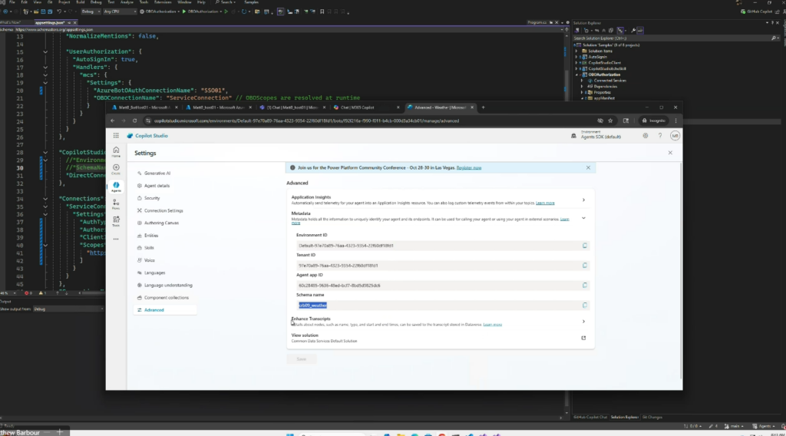Expand Enhance Transcripts section
This screenshot has width=786, height=436.
coord(583,321)
